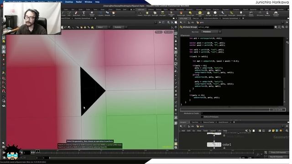292x164 pixels.
Task: Select the File shelf tool
Action: [x=114, y=14]
